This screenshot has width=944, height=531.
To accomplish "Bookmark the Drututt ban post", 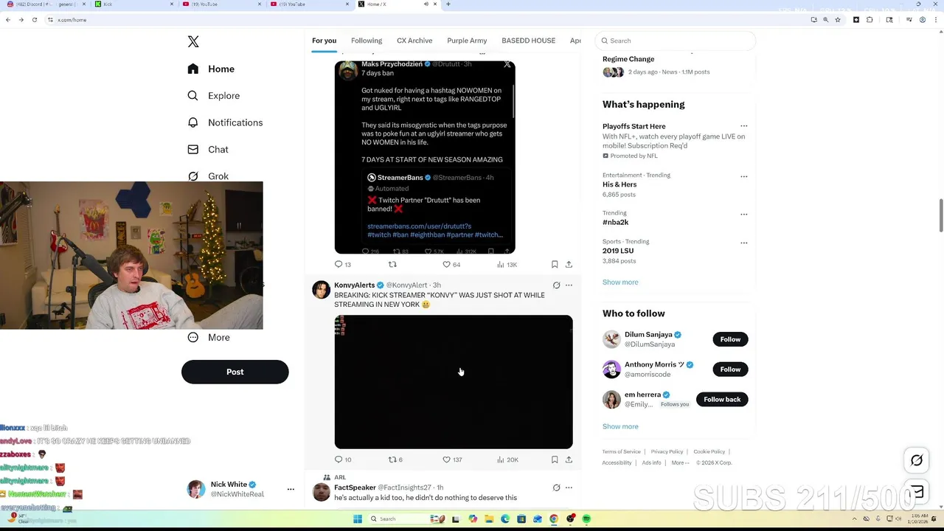I will [555, 264].
